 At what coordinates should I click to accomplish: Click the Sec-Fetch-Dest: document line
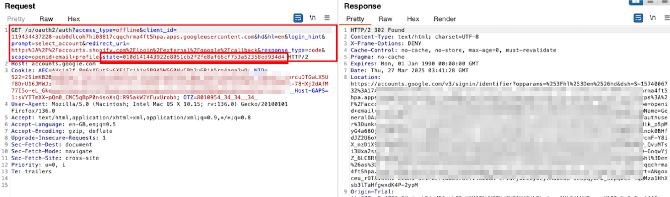pyautogui.click(x=52, y=145)
